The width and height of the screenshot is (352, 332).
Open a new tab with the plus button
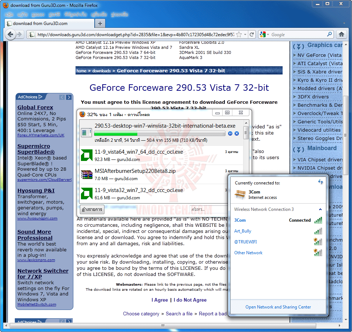point(100,24)
